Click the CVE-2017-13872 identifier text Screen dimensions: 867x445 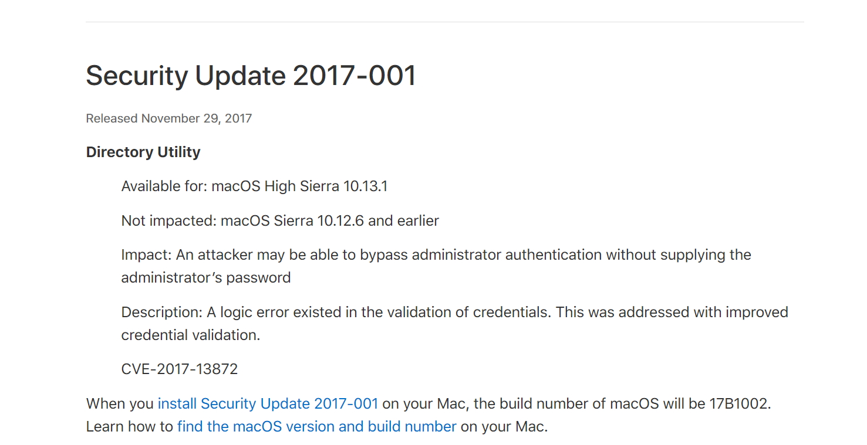tap(179, 369)
